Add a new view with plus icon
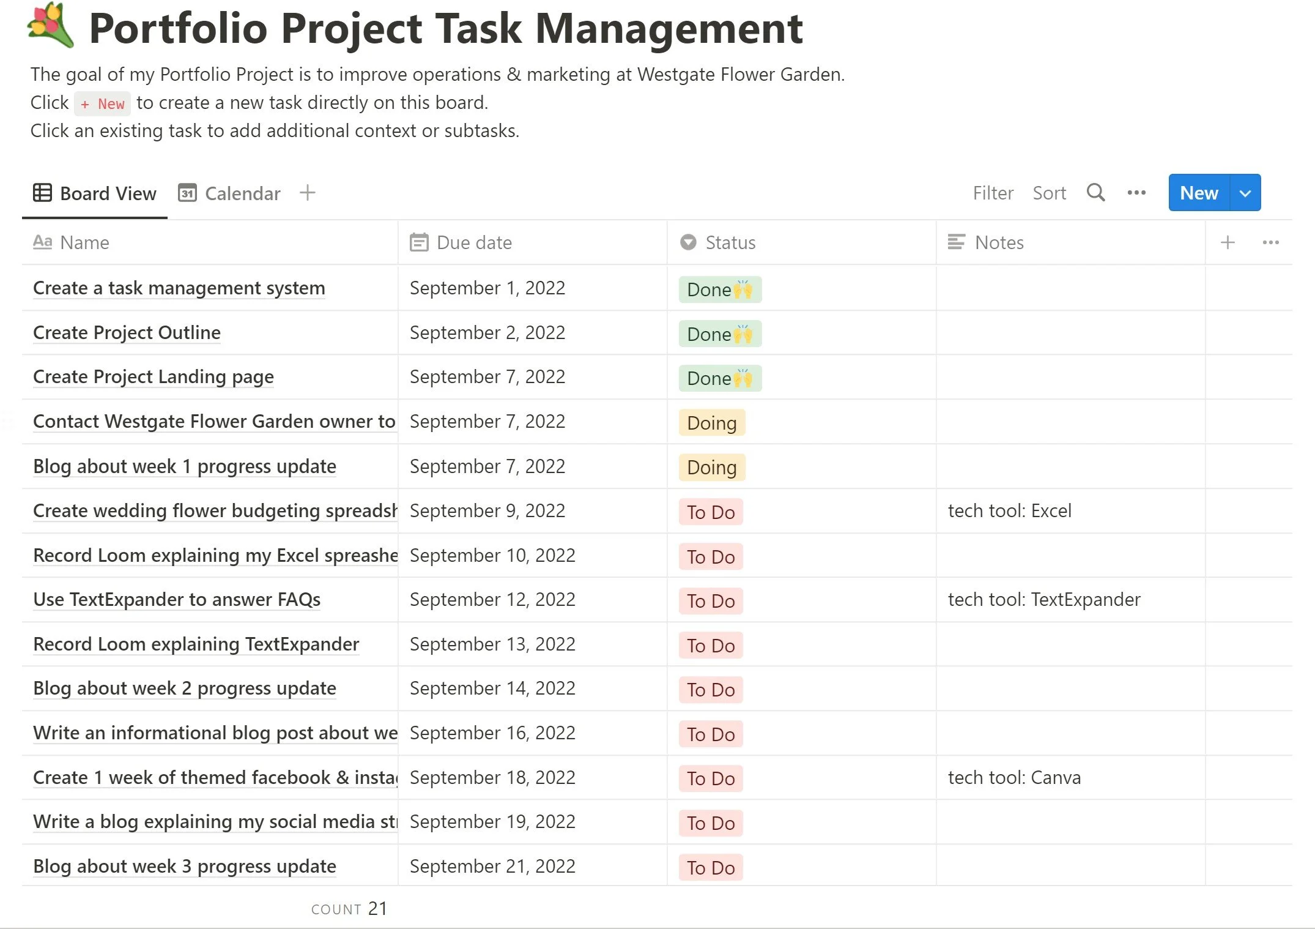The width and height of the screenshot is (1315, 929). coord(308,193)
